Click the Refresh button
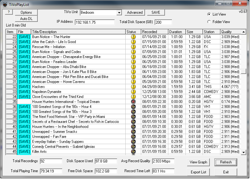This screenshot has height=179, width=250. pyautogui.click(x=226, y=162)
